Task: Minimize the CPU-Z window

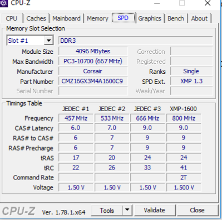Action: click(x=157, y=3)
